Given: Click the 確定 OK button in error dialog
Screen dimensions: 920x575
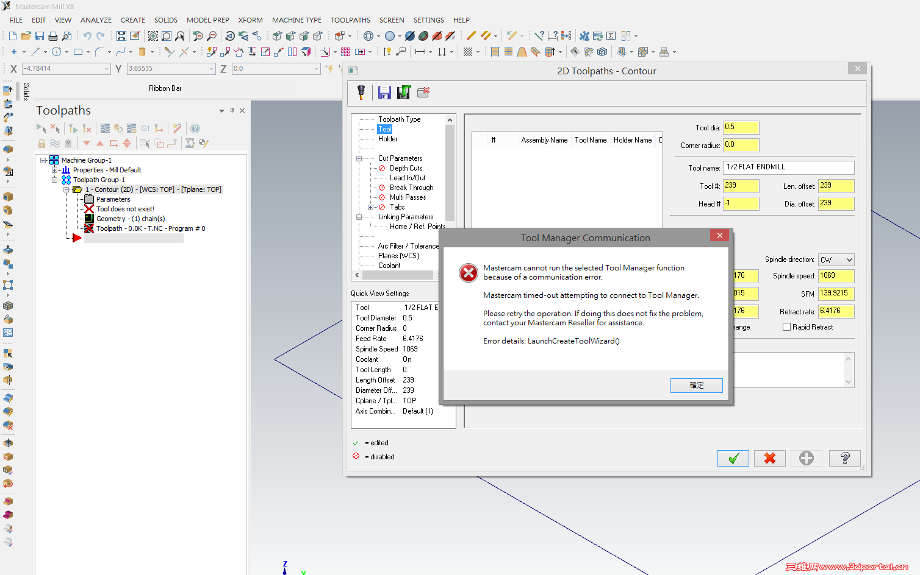Looking at the screenshot, I should tap(697, 386).
